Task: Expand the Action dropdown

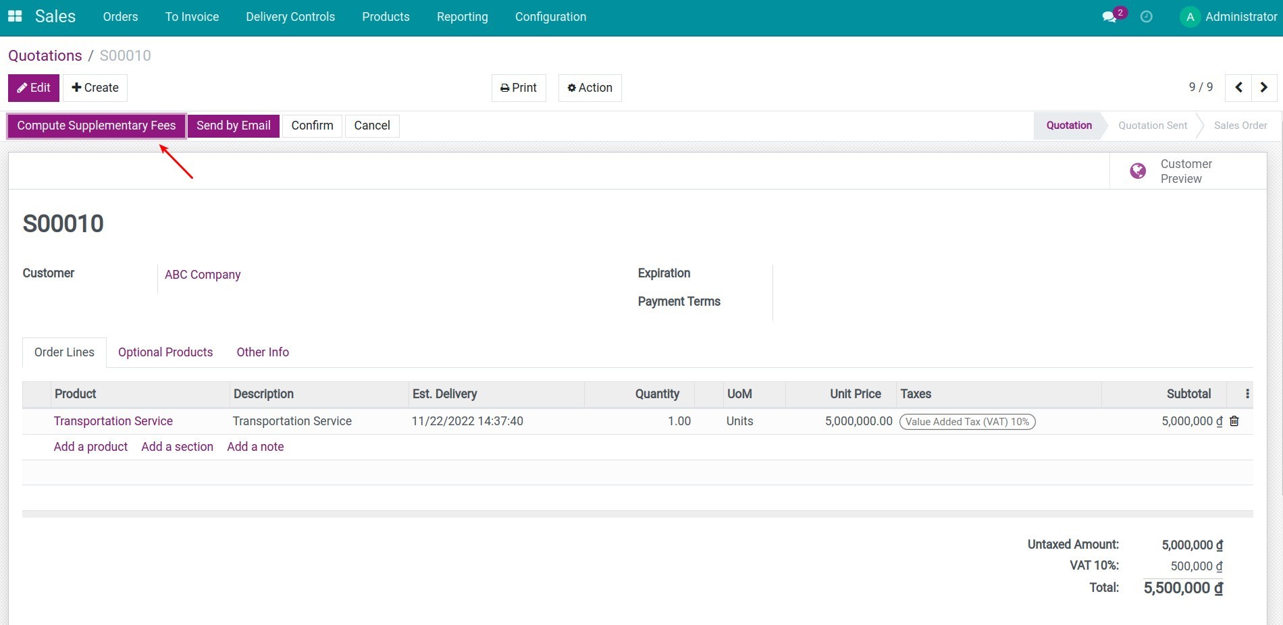Action: pyautogui.click(x=590, y=88)
